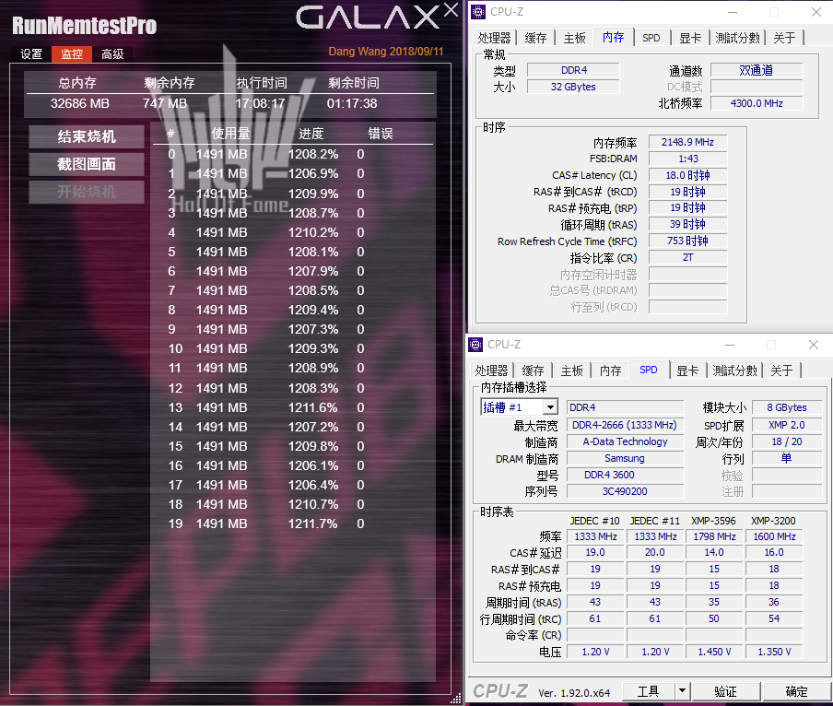Click thread 13 progress 1211.6%
The height and width of the screenshot is (706, 833).
click(x=313, y=407)
